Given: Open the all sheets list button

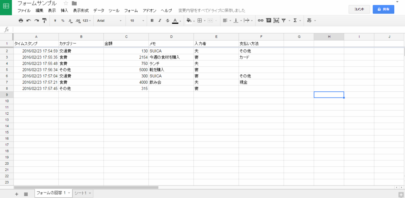Looking at the screenshot, I should coord(26,194).
